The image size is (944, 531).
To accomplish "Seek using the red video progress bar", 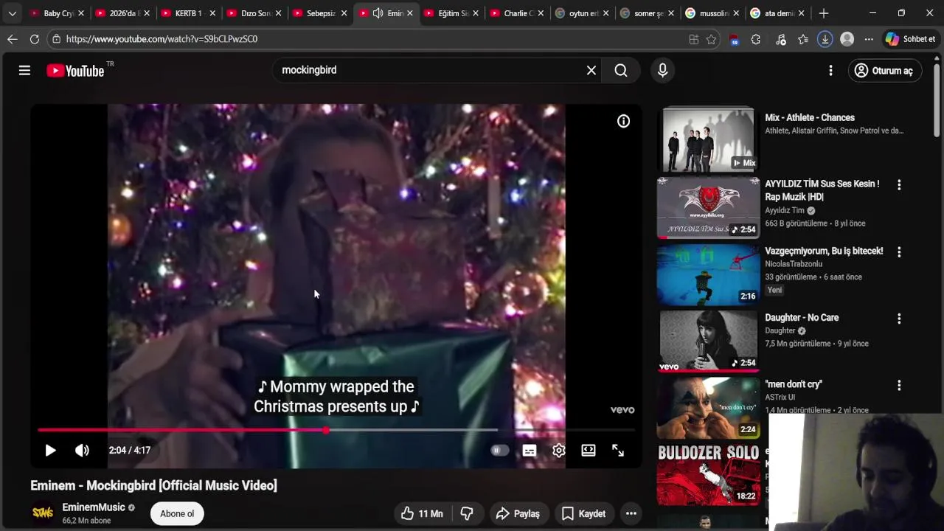I will 336,430.
